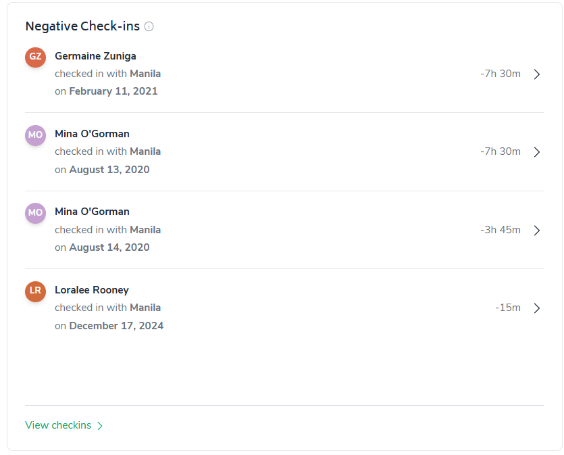Image resolution: width=564 pixels, height=455 pixels.
Task: Click Germaine Zuniga's GZ avatar
Action: coord(35,57)
